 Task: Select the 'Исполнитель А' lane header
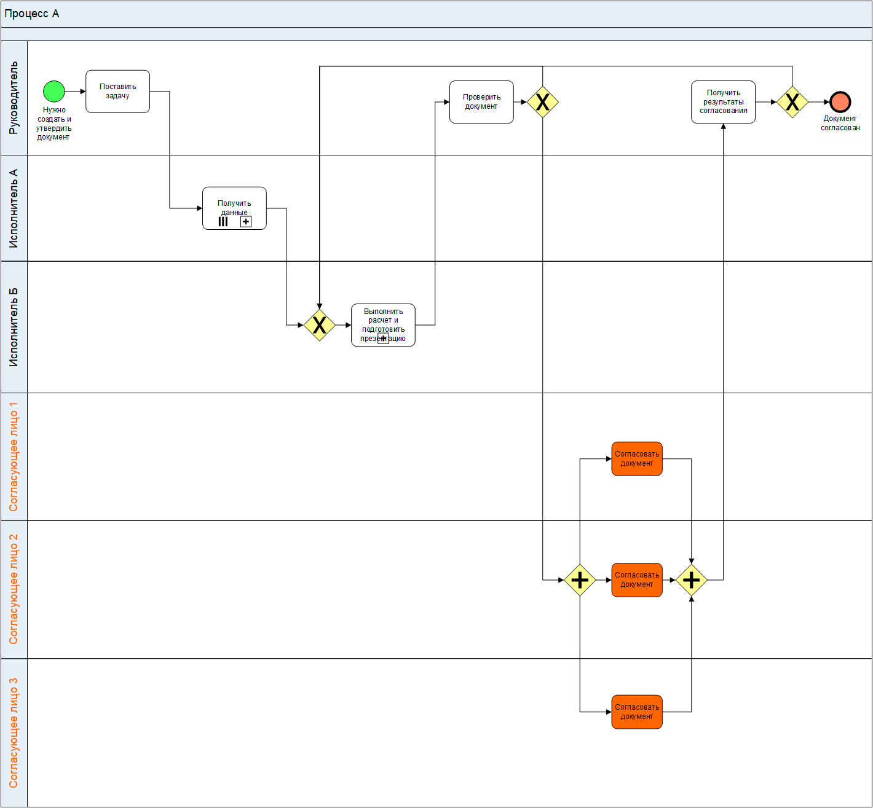point(14,208)
